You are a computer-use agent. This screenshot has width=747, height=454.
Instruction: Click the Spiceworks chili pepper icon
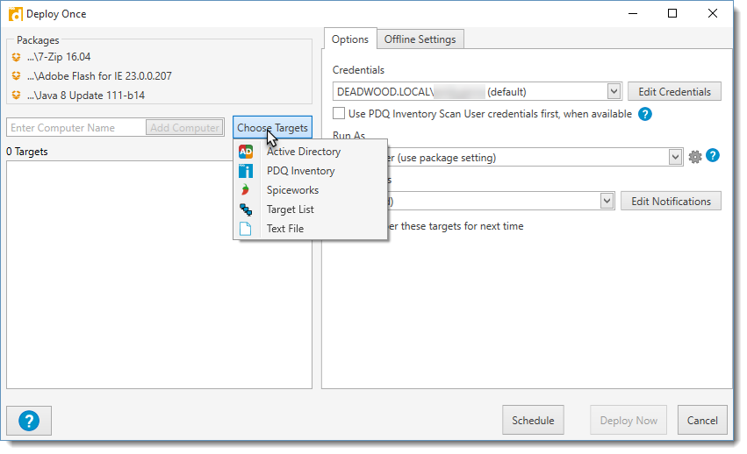[246, 190]
